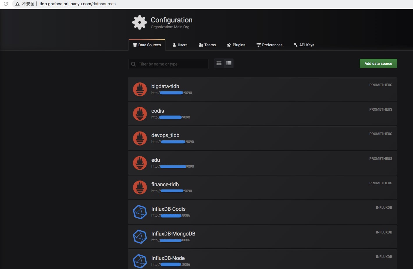Open the devops_tidb data source

[262, 138]
